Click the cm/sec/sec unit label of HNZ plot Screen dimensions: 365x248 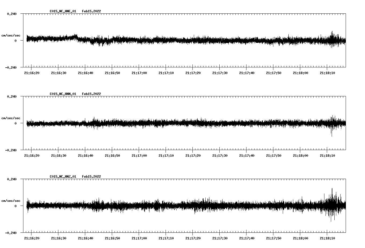(x=11, y=201)
